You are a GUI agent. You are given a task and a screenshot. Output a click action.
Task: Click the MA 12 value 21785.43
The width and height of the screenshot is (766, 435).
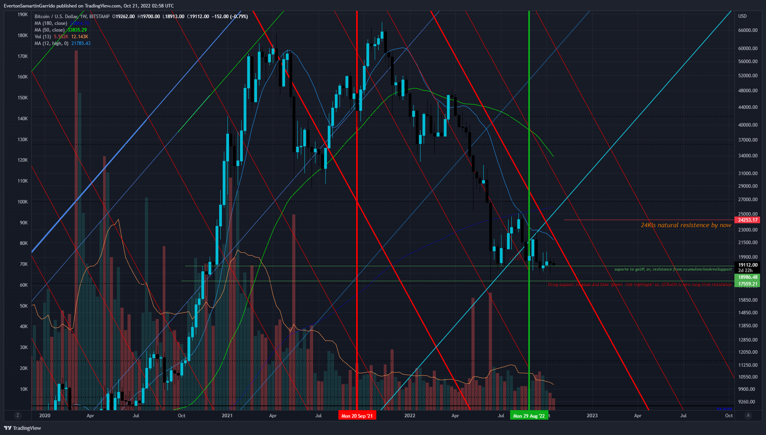point(81,43)
